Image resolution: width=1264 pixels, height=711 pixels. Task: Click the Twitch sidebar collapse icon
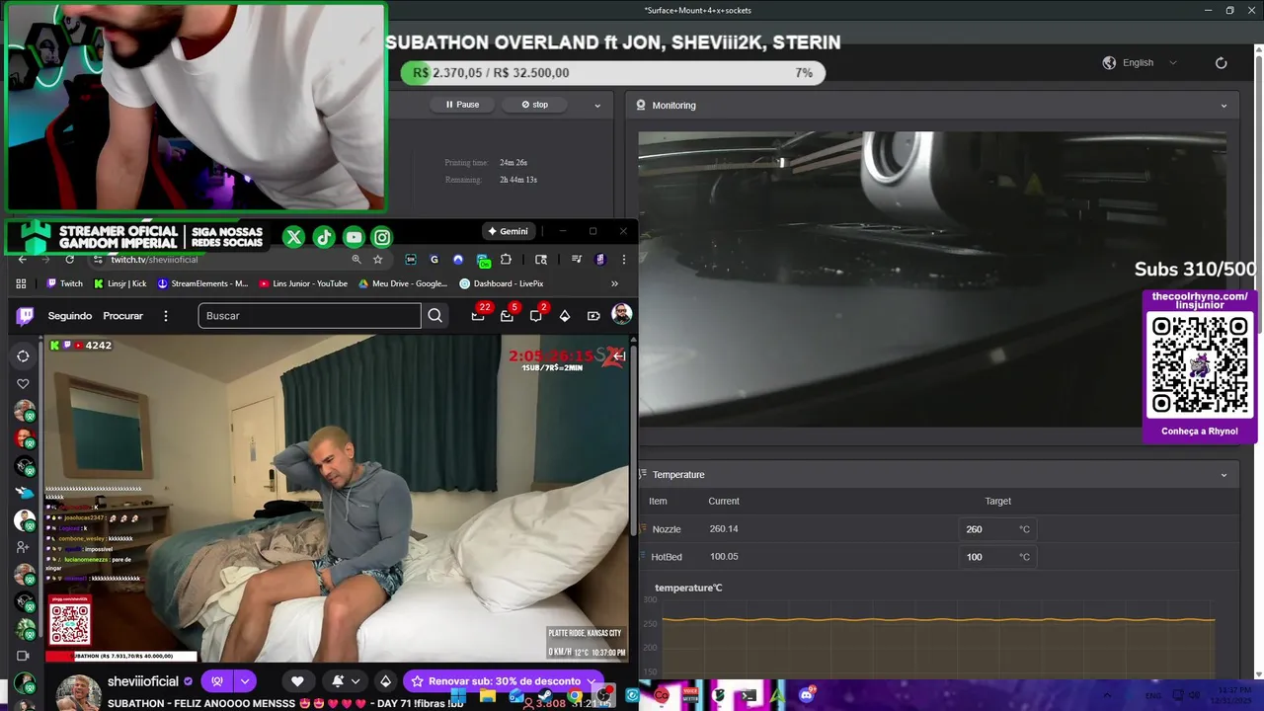click(x=23, y=356)
